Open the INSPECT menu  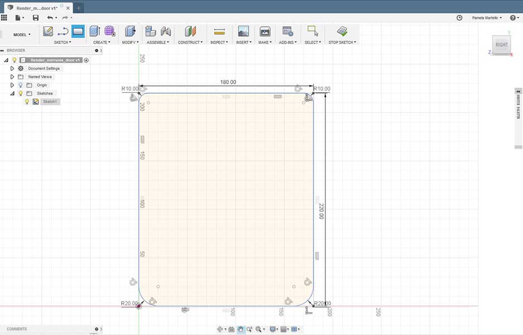coord(219,42)
